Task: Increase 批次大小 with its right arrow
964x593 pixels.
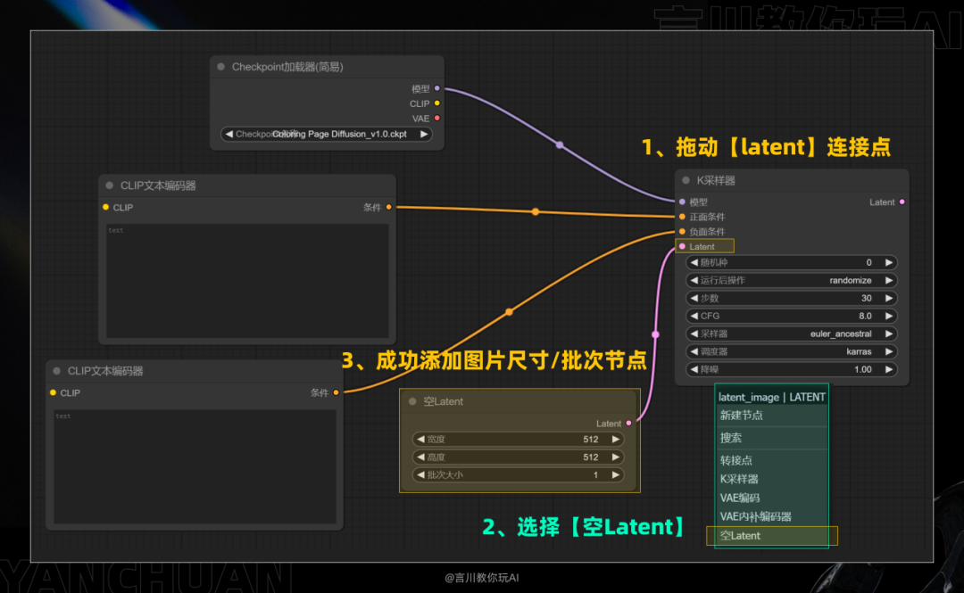Action: [616, 475]
